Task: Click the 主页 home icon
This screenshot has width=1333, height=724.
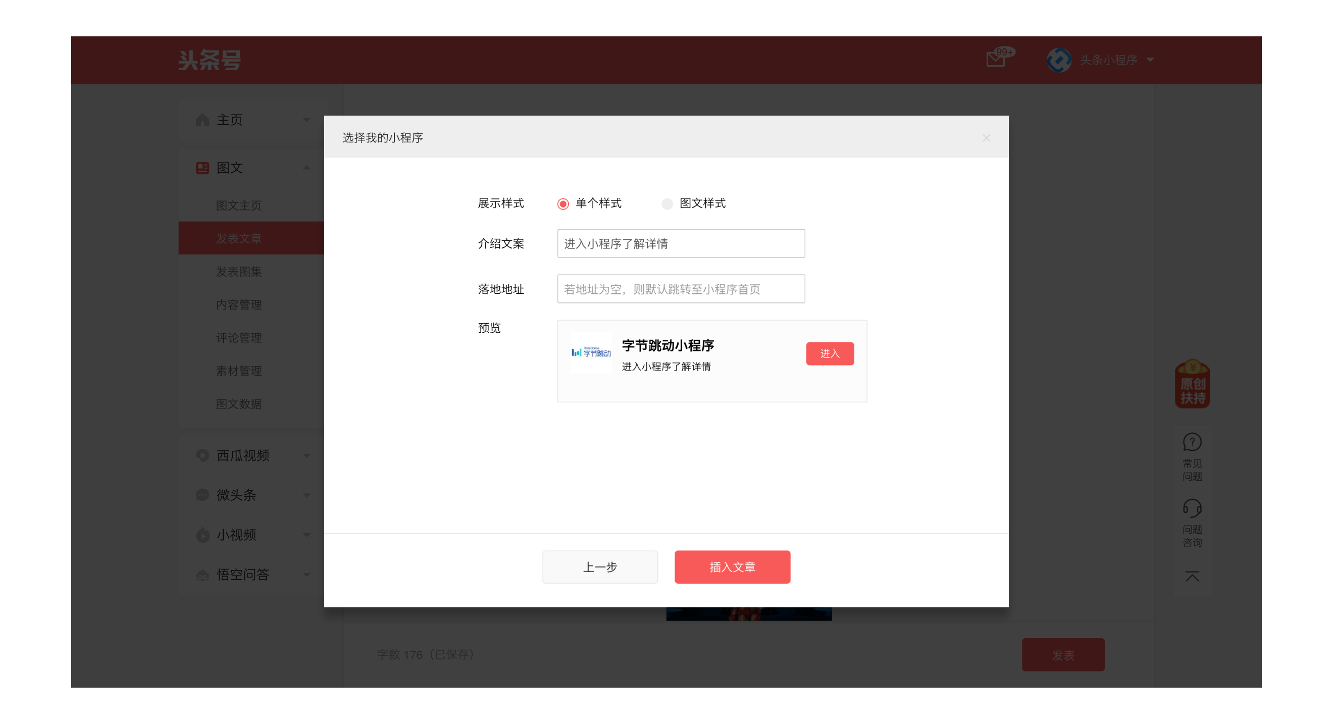Action: 202,120
